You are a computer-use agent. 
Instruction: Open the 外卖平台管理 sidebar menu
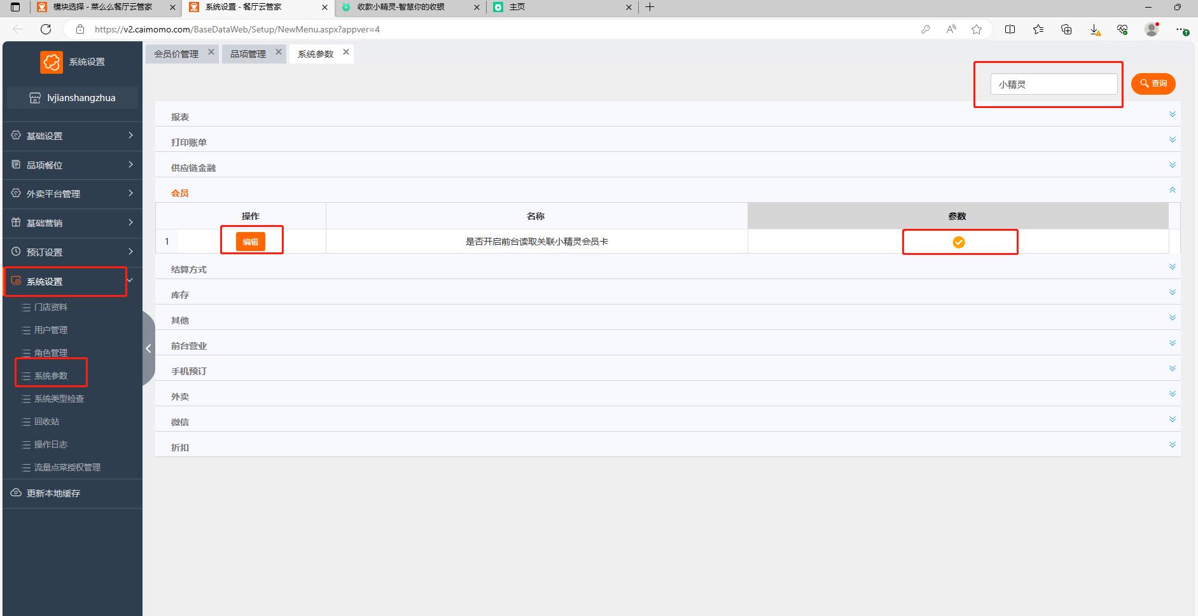pos(73,193)
